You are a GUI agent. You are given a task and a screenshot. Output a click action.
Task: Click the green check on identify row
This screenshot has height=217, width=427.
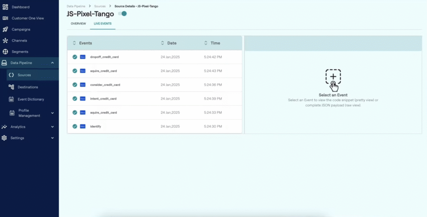[75, 126]
